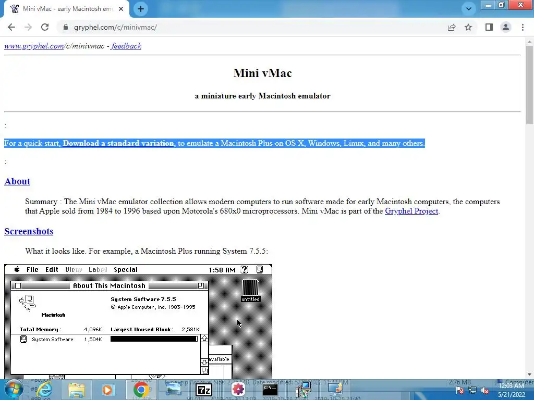Go back to the previous page
Screen dimensions: 534x400
point(11,27)
